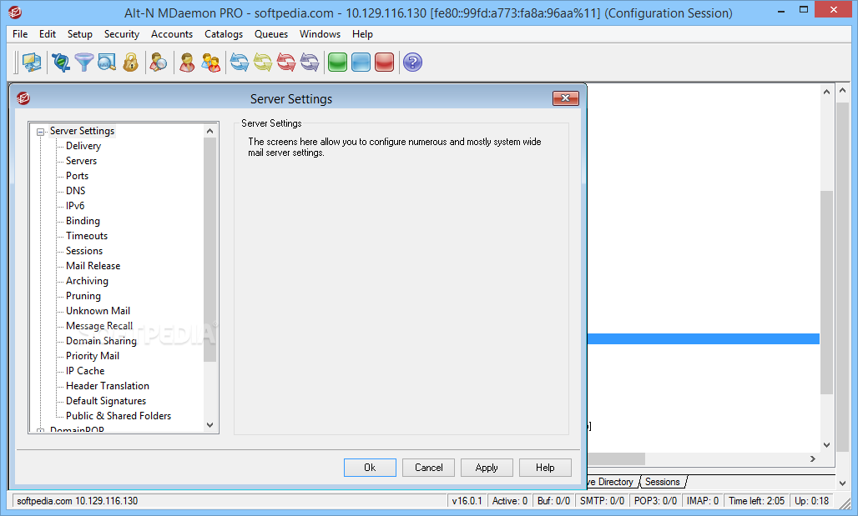Viewport: 858px width, 516px height.
Task: Click the computer network setup toolbar icon
Action: point(32,63)
